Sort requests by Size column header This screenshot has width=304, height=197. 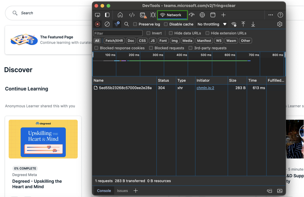point(237,80)
